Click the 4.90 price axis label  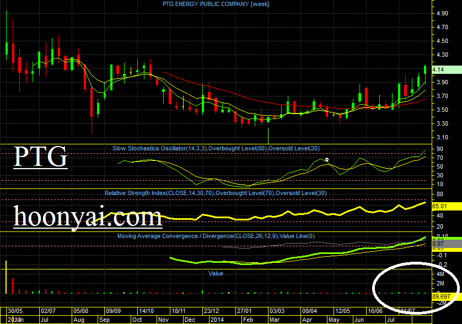pyautogui.click(x=442, y=14)
